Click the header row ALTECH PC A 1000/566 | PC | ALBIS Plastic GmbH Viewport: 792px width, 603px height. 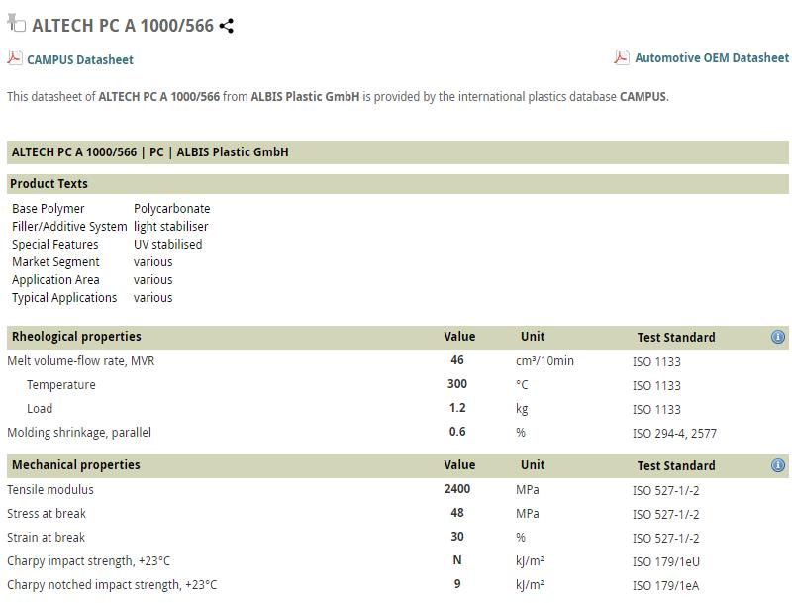[398, 152]
